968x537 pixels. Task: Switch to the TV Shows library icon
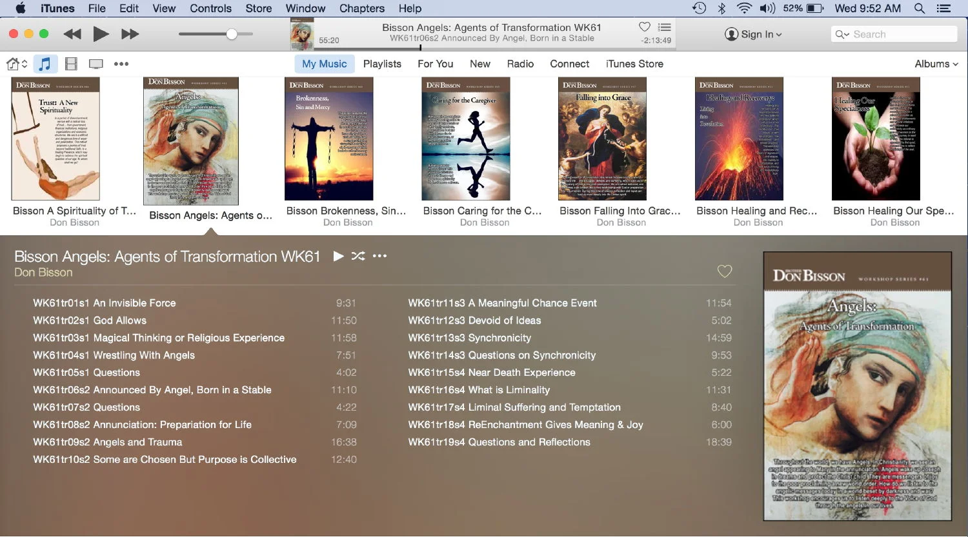pos(96,64)
